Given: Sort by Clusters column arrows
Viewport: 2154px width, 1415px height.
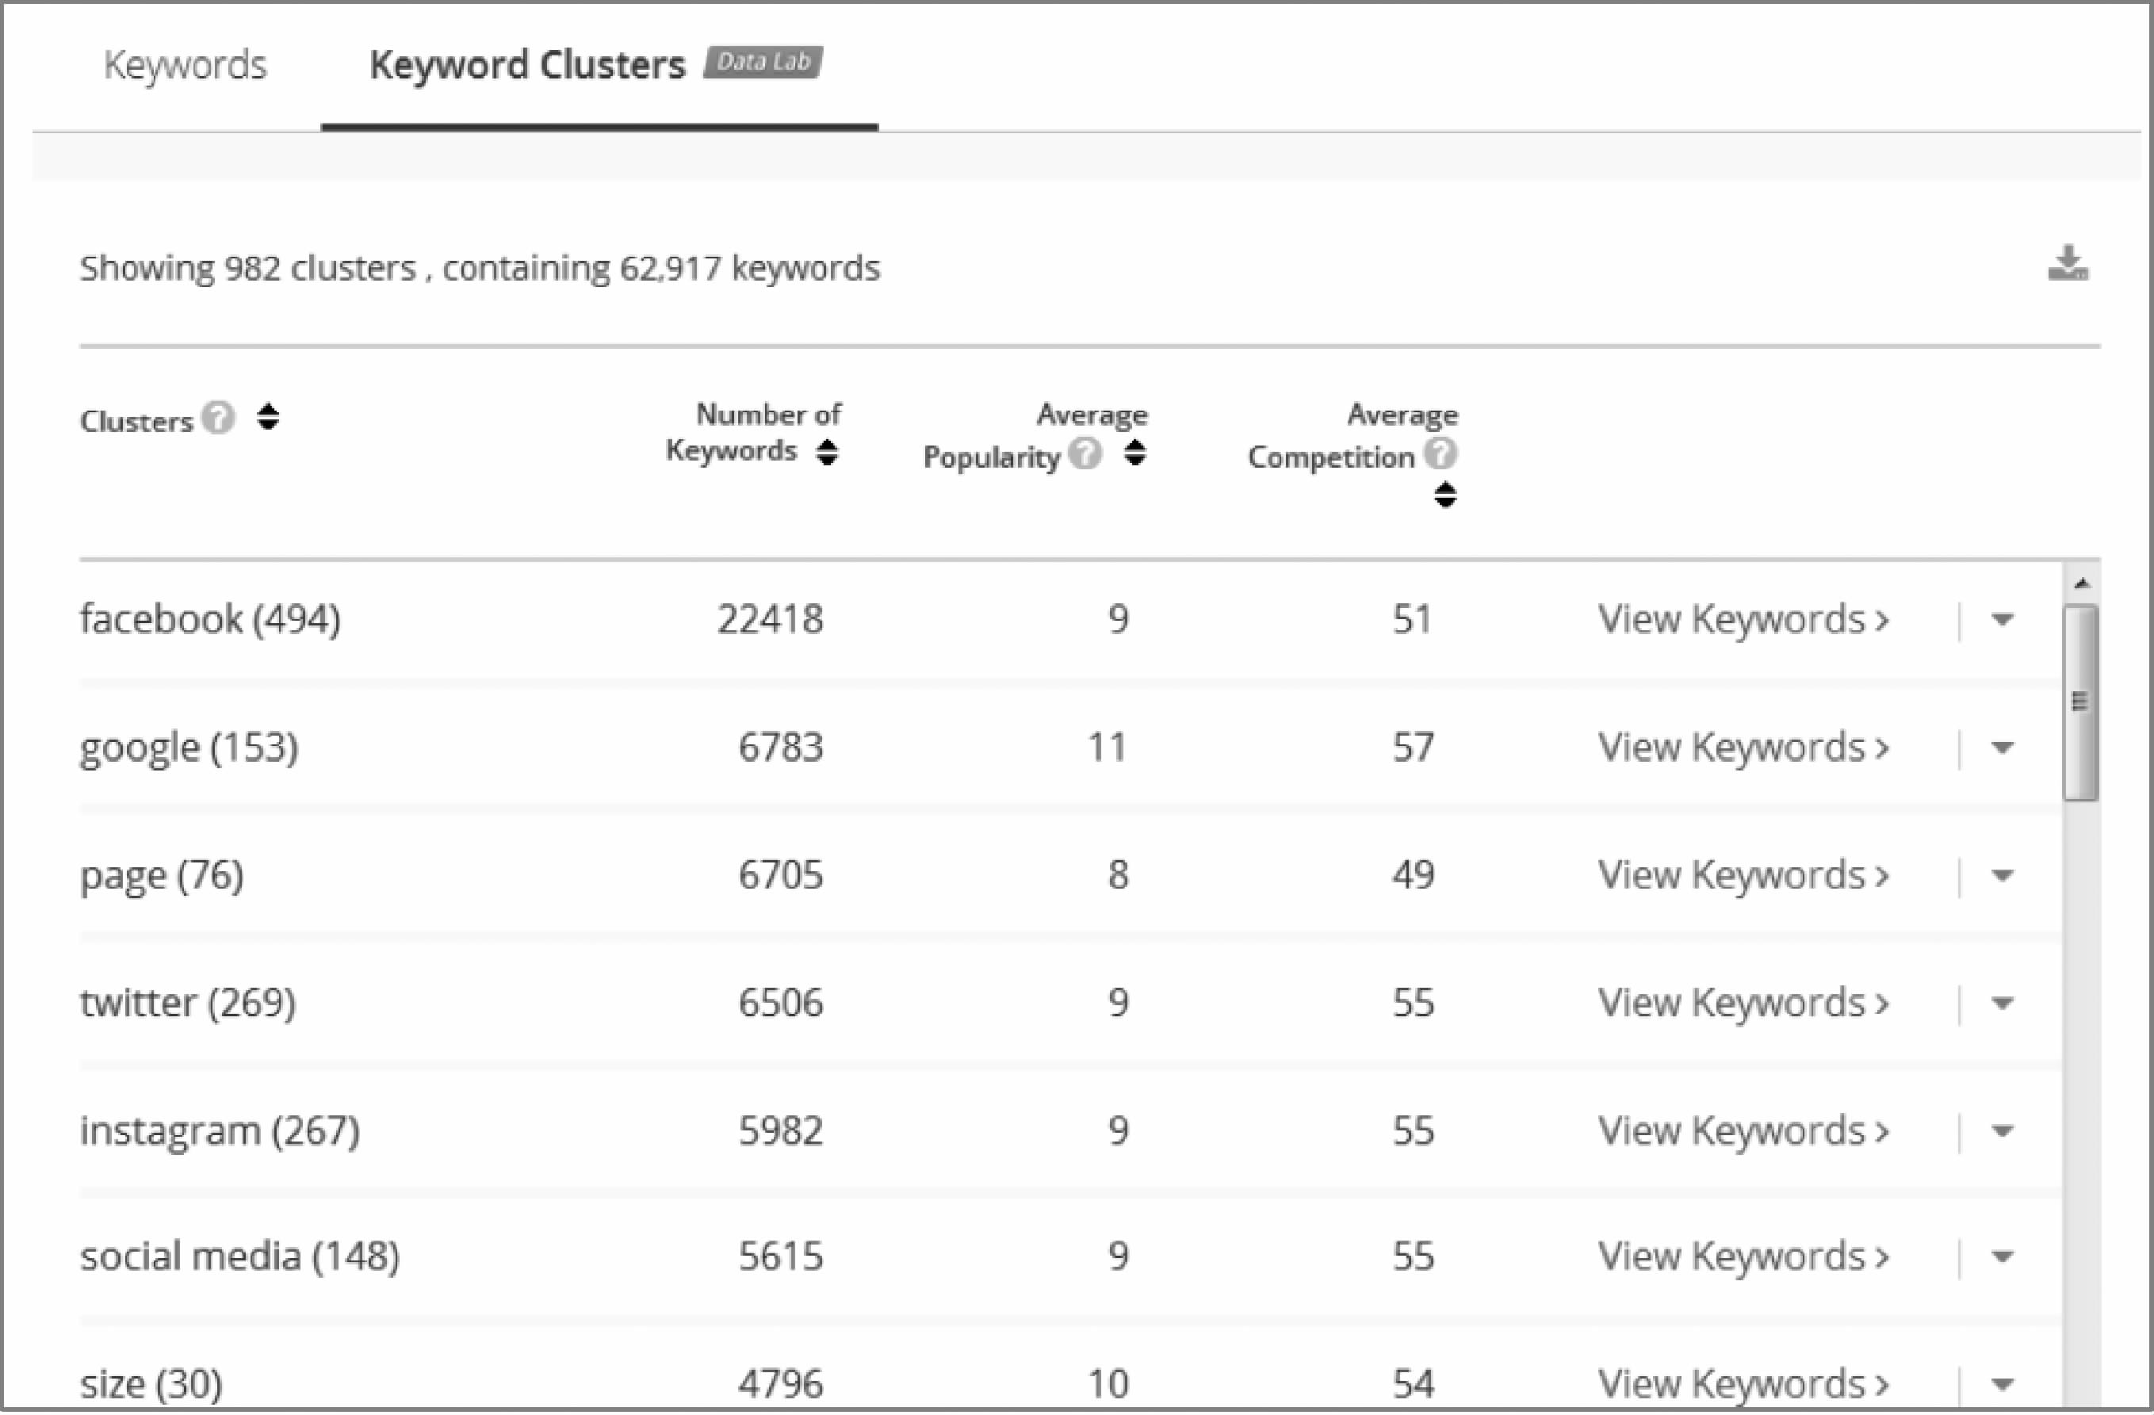Looking at the screenshot, I should 268,417.
